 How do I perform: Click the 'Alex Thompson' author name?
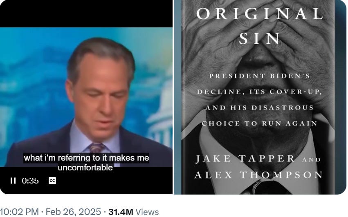[259, 174]
